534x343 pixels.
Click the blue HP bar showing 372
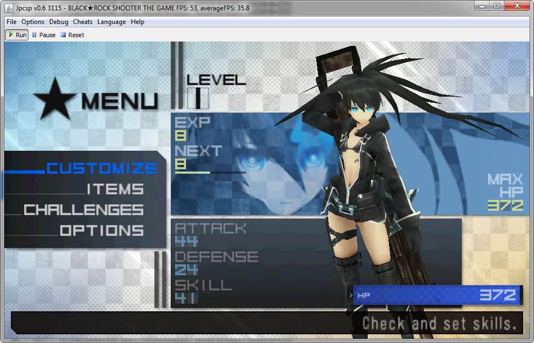(x=438, y=295)
